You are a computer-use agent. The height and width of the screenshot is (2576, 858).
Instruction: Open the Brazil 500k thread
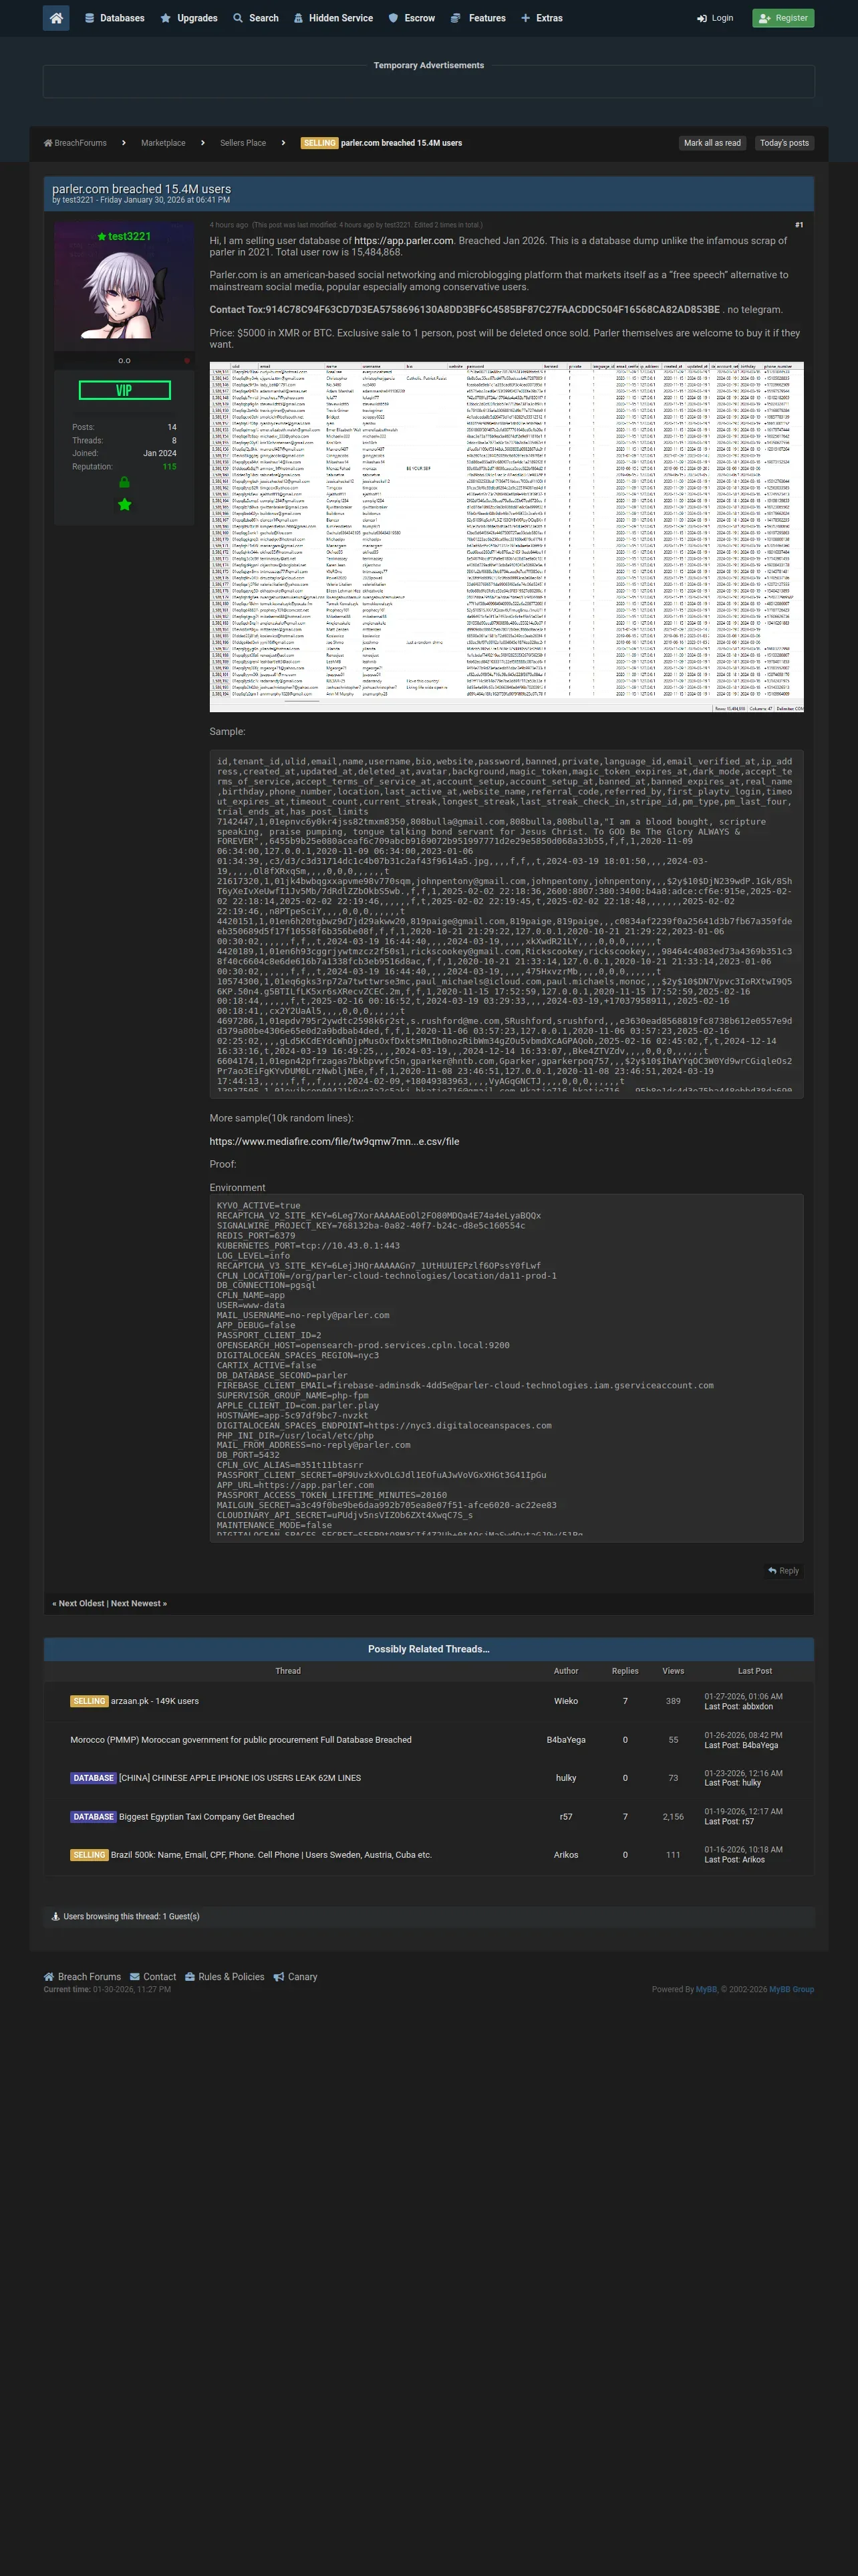271,1855
